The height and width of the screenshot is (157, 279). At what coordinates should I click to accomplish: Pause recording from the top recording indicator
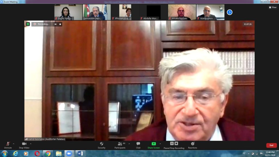click(56, 24)
